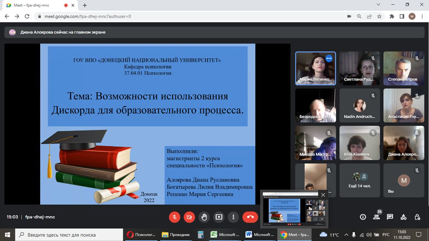Open the Chrome profile avatar M
Image resolution: width=429 pixels, height=241 pixels.
pos(412,16)
